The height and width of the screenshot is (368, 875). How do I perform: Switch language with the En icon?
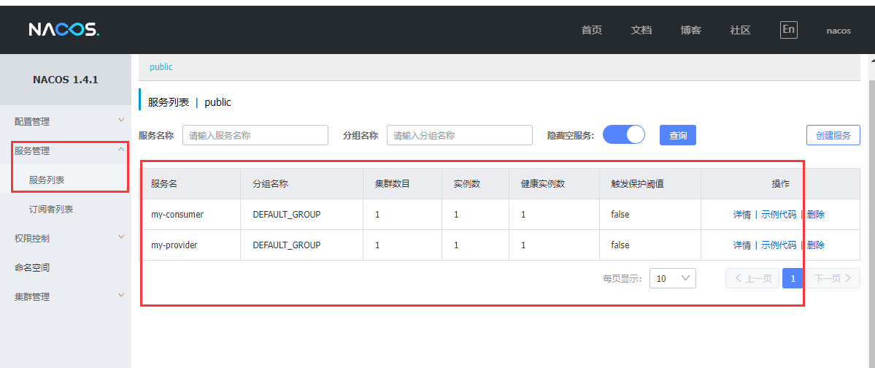(x=788, y=30)
